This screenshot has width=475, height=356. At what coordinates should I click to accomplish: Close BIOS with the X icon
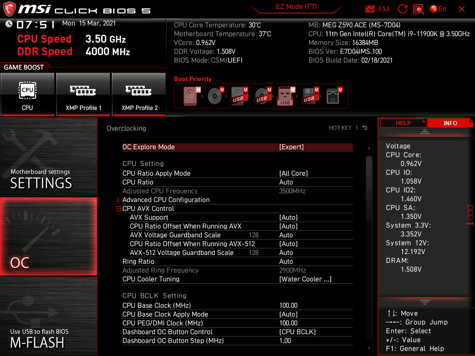(x=462, y=9)
